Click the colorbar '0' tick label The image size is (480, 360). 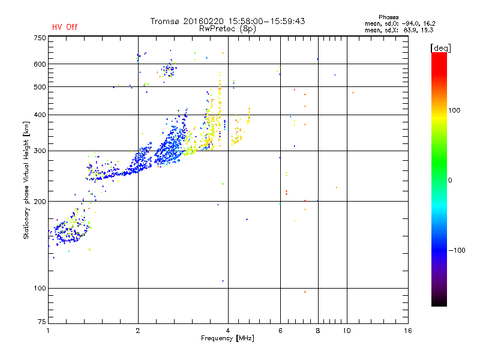pyautogui.click(x=450, y=181)
